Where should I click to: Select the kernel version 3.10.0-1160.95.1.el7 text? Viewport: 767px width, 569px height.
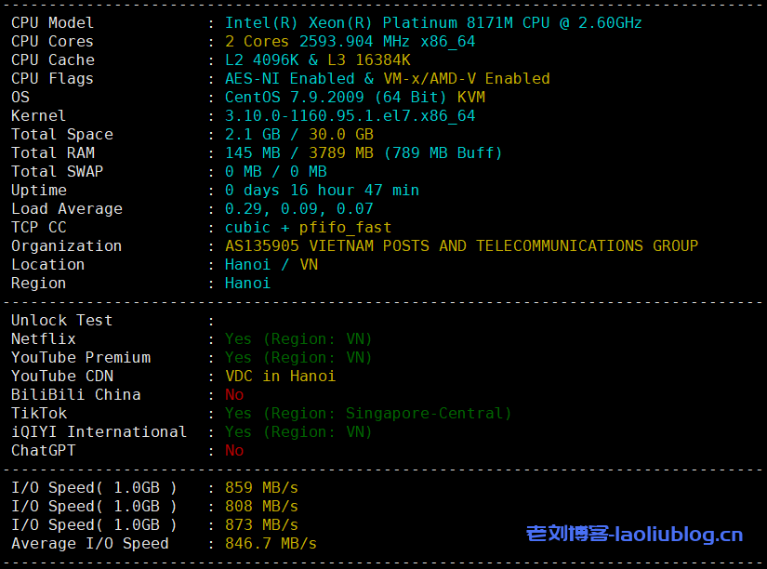350,115
